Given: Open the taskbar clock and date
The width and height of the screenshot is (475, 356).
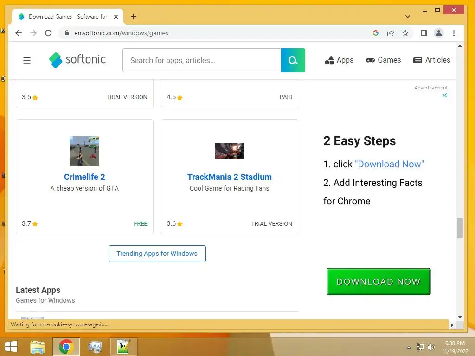Looking at the screenshot, I should pyautogui.click(x=455, y=347).
